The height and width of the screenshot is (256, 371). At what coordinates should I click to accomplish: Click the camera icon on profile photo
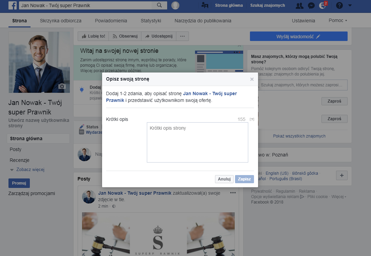point(62,86)
